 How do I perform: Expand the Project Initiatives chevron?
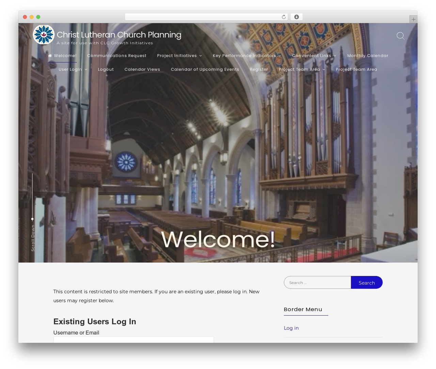click(x=201, y=56)
